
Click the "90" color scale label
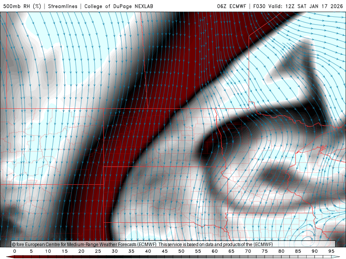(x=314, y=251)
